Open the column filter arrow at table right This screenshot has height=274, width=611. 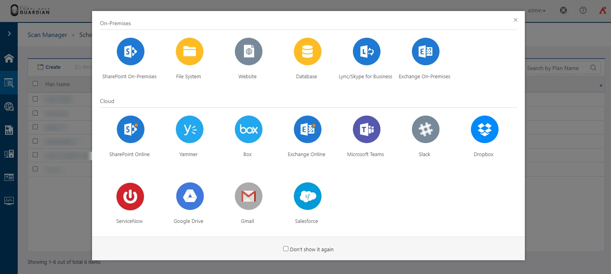pyautogui.click(x=601, y=86)
